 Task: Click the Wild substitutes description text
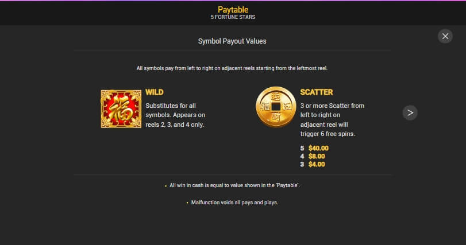175,115
